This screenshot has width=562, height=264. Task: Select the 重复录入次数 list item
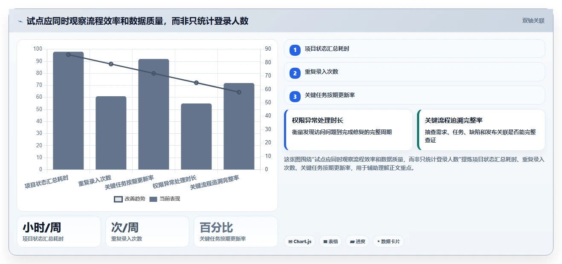(x=414, y=72)
